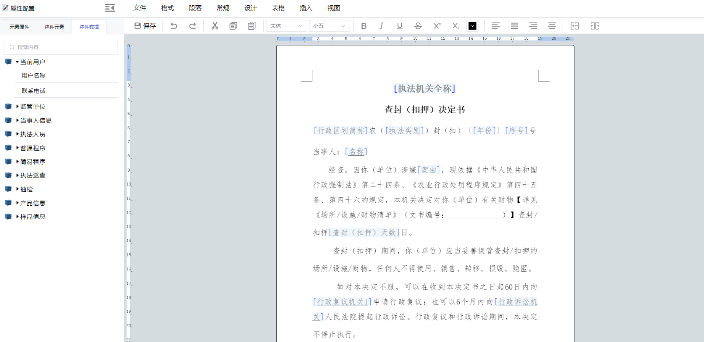Toggle Strikethrough formatting
Screen dimensions: 704x342
[418, 26]
